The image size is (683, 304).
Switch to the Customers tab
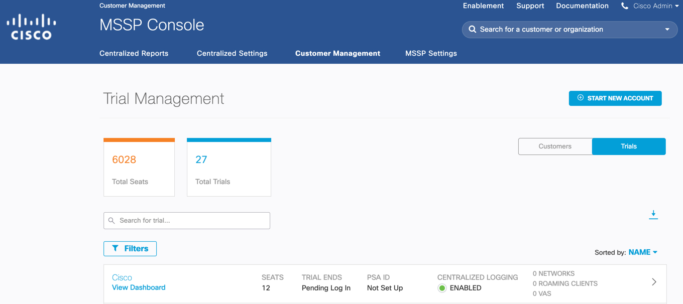pos(555,146)
